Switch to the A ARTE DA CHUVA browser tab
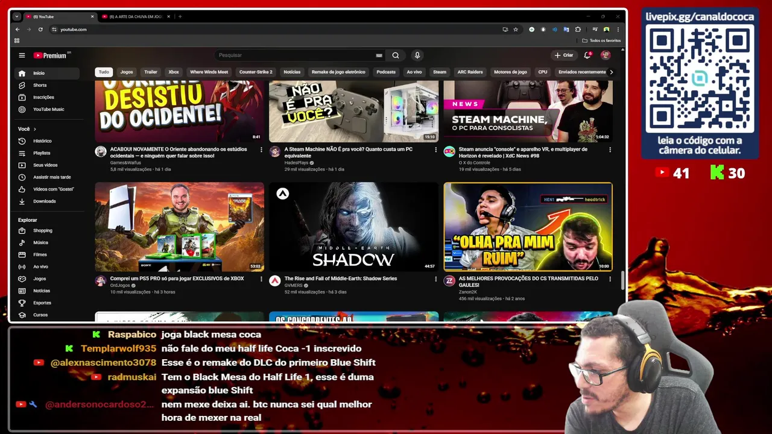772x434 pixels. [x=135, y=16]
